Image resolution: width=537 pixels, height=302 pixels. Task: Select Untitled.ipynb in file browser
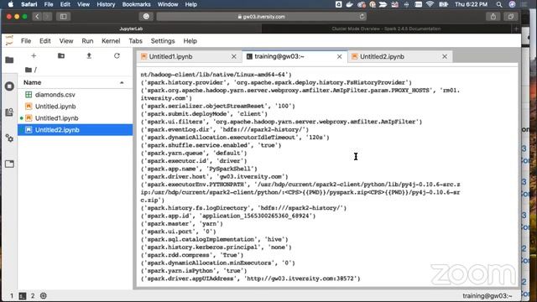pos(75,107)
